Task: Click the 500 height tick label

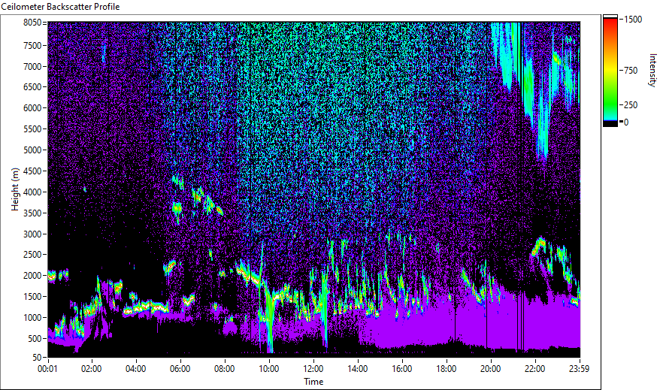Action: (35, 339)
